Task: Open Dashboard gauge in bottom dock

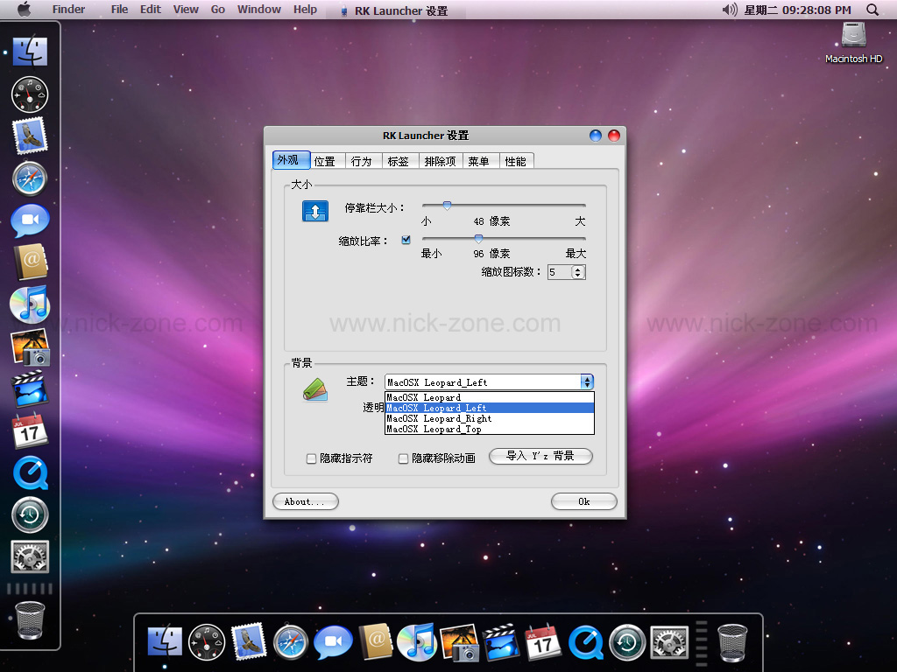Action: (207, 643)
